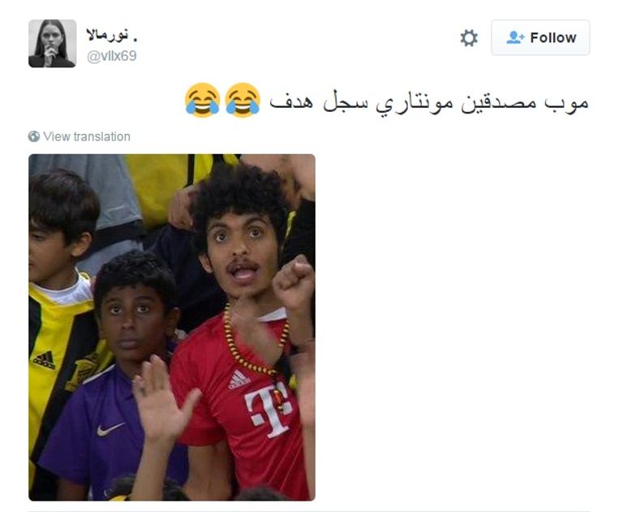Click the person-plus icon inside Follow button

(515, 37)
